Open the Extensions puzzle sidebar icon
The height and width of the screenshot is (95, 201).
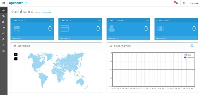[3, 22]
